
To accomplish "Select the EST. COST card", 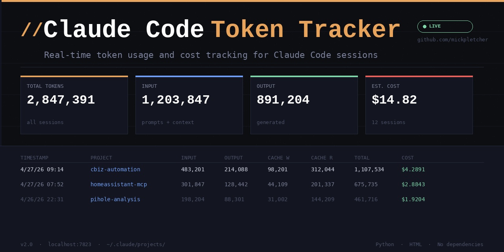I will coord(419,105).
